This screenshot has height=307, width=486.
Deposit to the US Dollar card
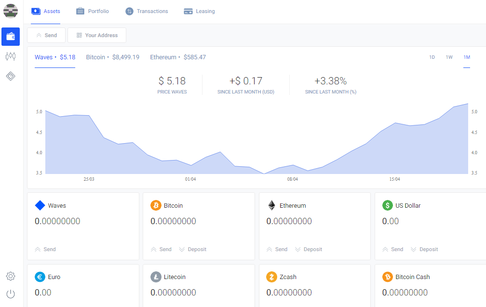pos(424,249)
